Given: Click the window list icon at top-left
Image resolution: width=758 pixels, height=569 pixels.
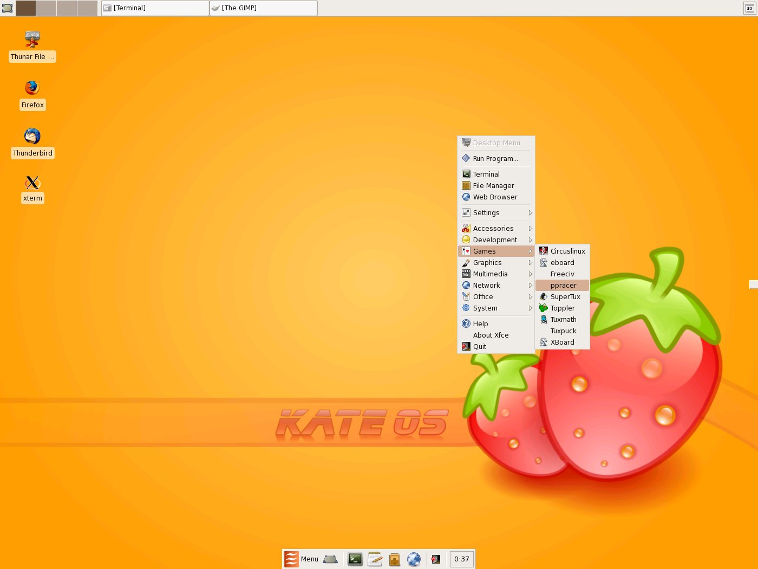Looking at the screenshot, I should 7,8.
